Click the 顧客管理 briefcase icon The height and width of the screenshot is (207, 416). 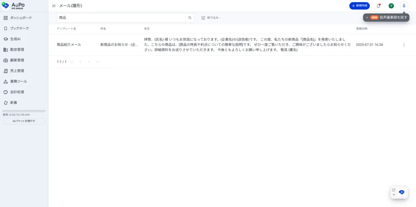(6, 60)
